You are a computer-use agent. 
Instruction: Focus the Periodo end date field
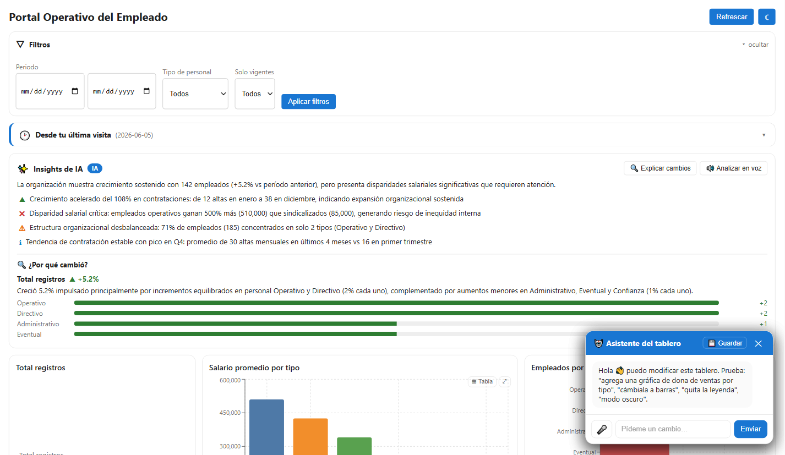coord(122,91)
